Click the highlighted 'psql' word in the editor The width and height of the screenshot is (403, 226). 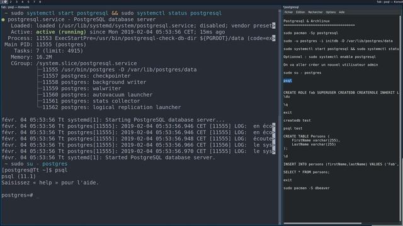(x=288, y=81)
